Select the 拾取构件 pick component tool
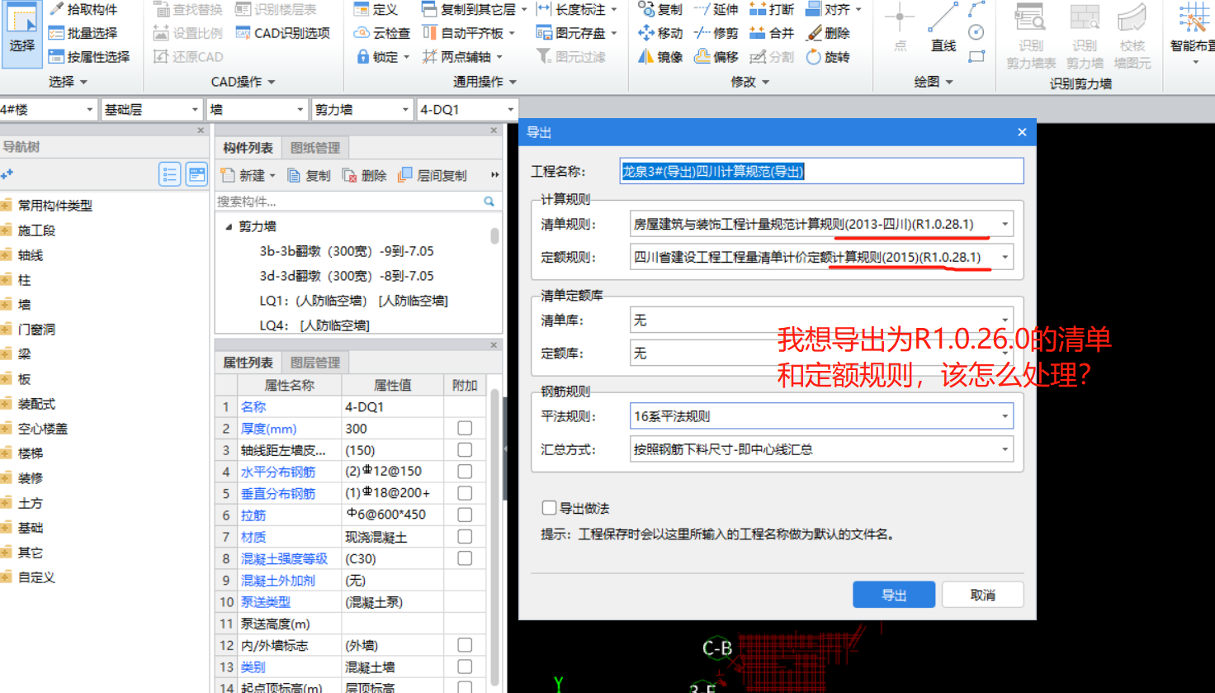Screen dimensions: 1215x693 click(83, 9)
